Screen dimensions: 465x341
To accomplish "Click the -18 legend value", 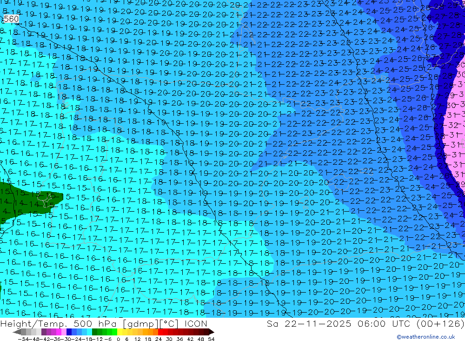I will pos(88,339).
